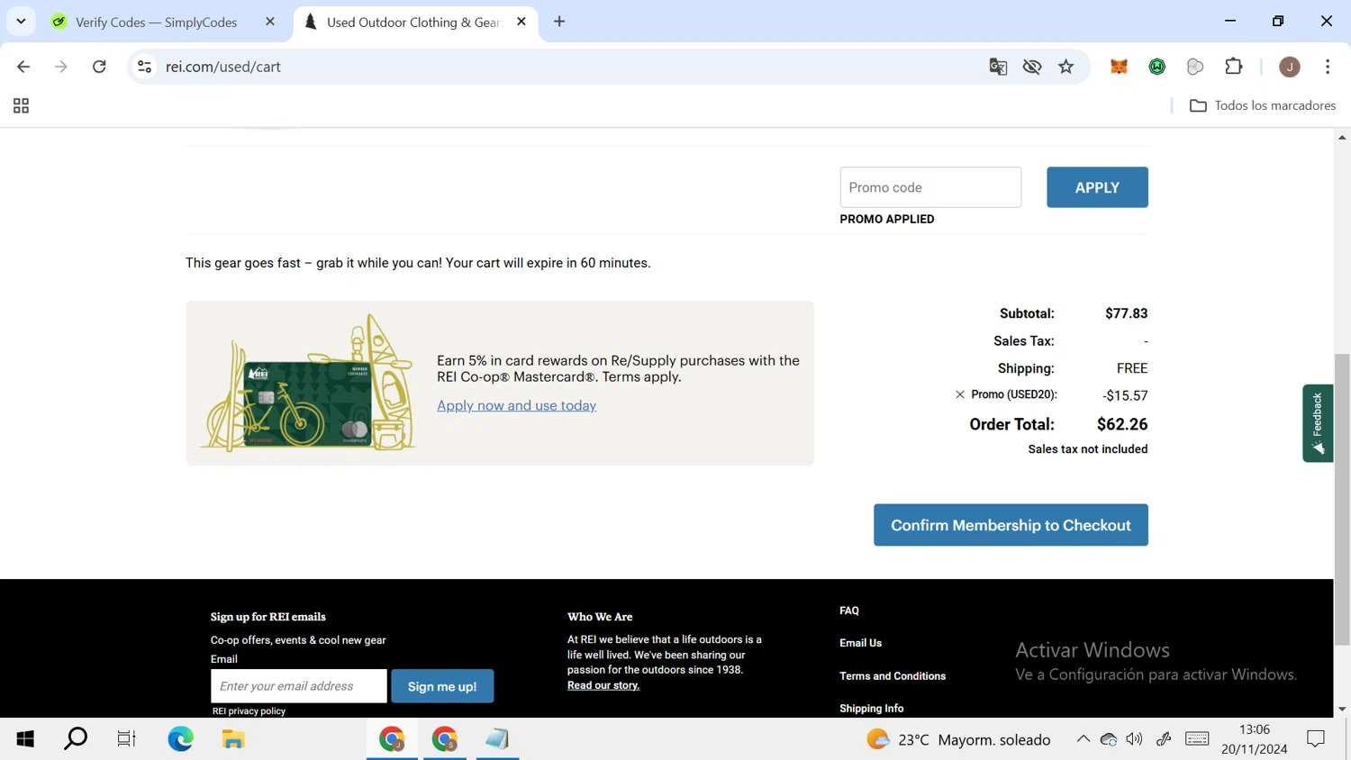
Task: Open the clock showing 13:06
Action: 1255,739
